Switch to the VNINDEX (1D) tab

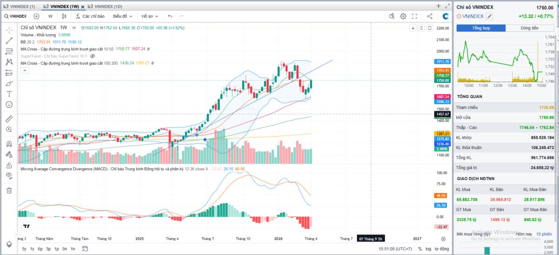point(105,6)
